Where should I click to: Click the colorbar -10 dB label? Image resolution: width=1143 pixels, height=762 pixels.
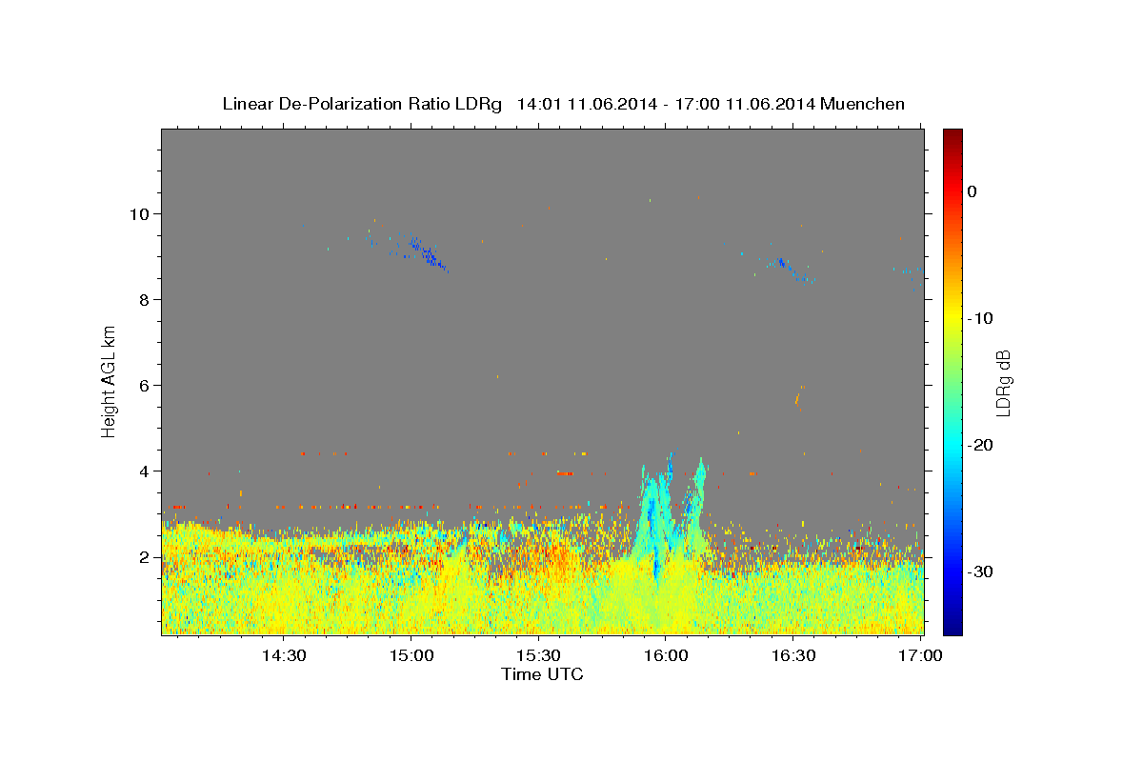[980, 318]
